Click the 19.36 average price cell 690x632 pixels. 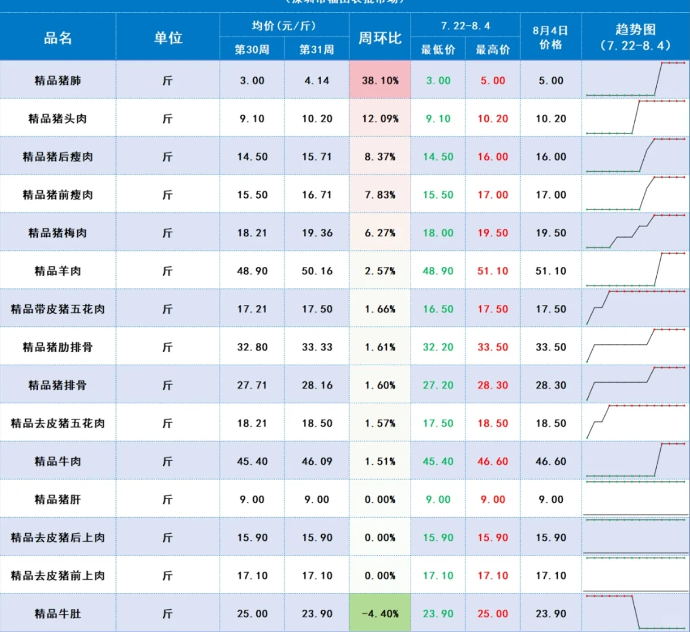click(317, 233)
